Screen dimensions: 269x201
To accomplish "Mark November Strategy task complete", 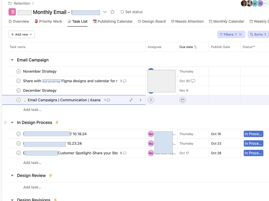I will click(19, 71).
